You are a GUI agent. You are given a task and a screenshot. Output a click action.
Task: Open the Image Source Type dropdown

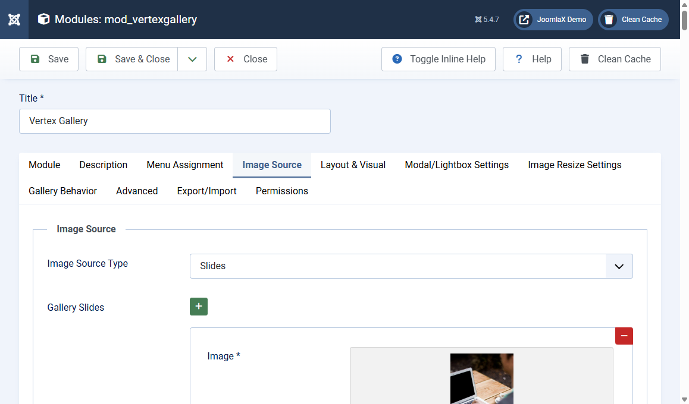point(411,266)
